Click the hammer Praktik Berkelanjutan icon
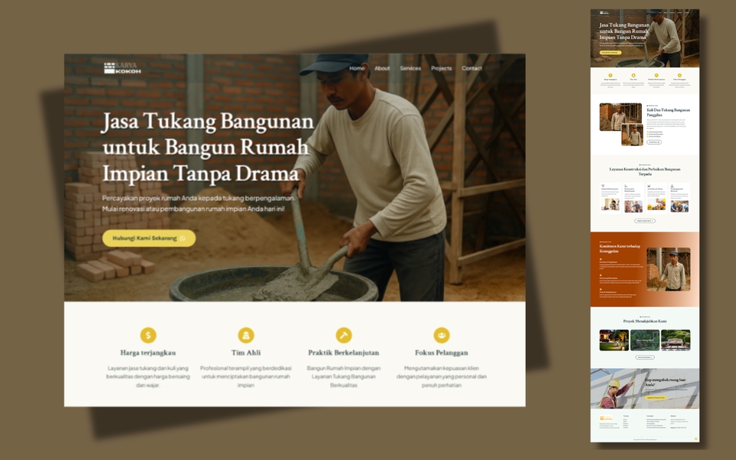Image resolution: width=736 pixels, height=460 pixels. coord(343,335)
